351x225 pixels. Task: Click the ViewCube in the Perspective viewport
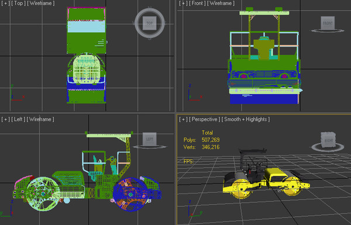point(328,140)
